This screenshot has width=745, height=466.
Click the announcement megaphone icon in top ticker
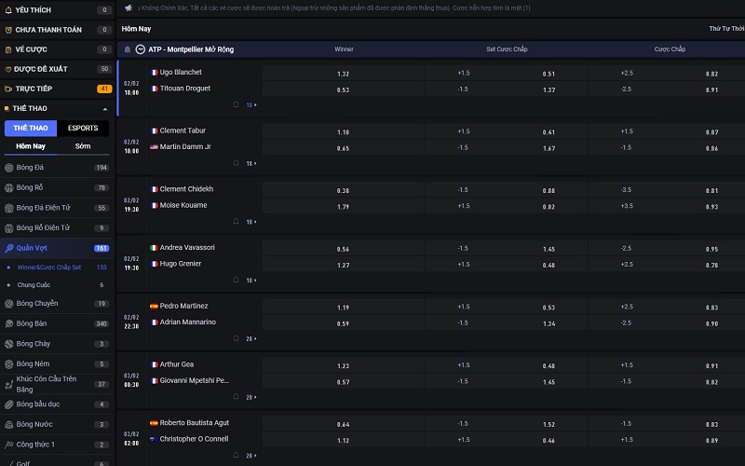[128, 7]
